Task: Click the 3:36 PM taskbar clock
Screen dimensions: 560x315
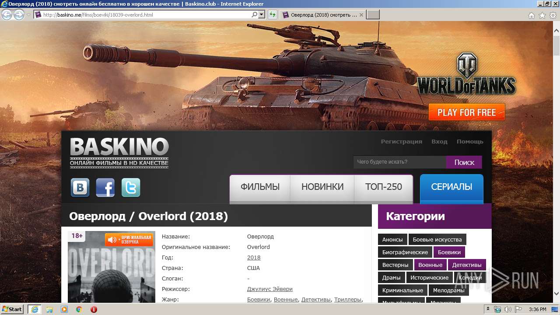Action: (538, 309)
